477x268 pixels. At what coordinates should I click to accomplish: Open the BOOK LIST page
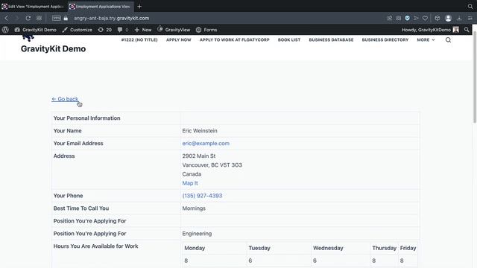(x=289, y=39)
